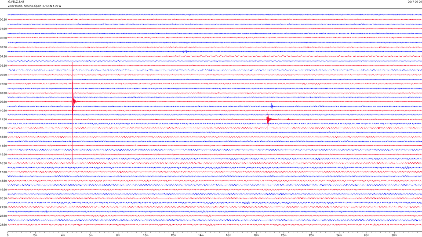Click the 0 tick on the minutes axis
Viewport: 422px width, 237px height.
[x=8, y=235]
